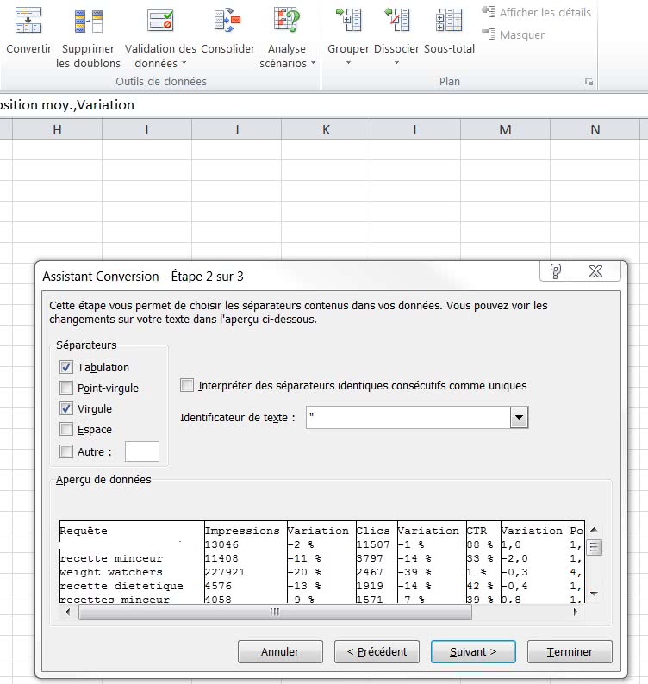
Task: Go back with Précédent button
Action: click(x=377, y=652)
